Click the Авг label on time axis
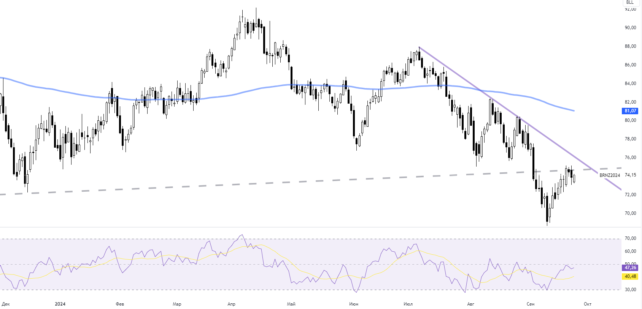This screenshot has width=642, height=309. click(x=471, y=304)
